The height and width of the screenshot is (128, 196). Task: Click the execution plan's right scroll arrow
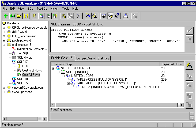[182, 105]
